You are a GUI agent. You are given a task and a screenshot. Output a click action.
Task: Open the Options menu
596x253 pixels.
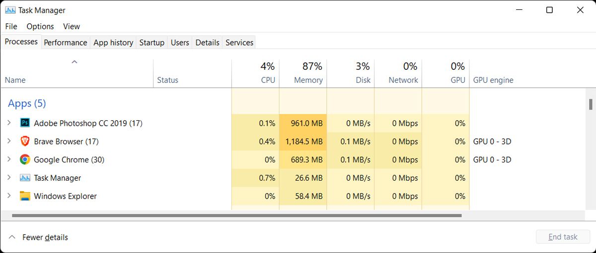[x=40, y=26]
